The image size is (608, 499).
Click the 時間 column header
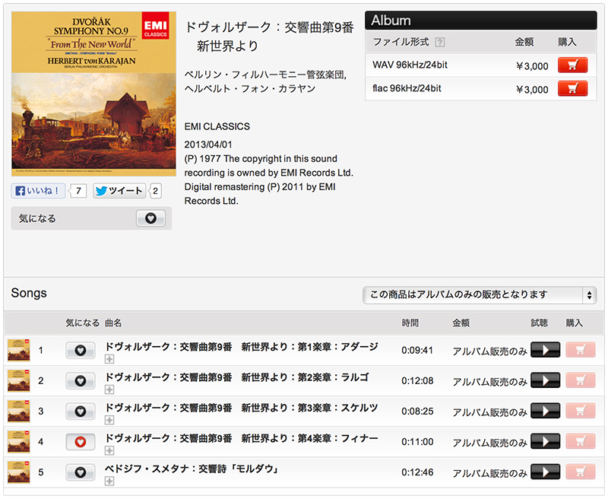410,323
